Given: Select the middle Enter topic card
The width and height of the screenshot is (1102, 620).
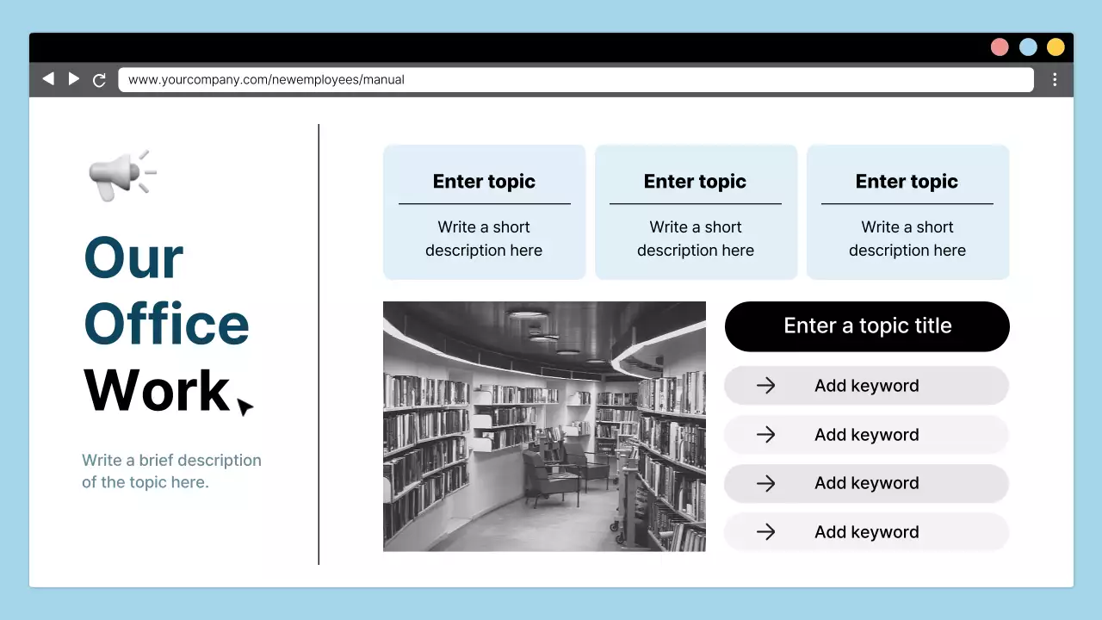Looking at the screenshot, I should coord(695,212).
